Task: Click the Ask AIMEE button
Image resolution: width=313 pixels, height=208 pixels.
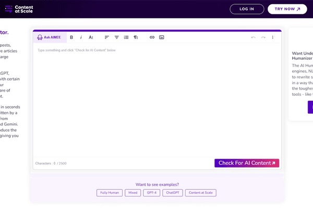Action: (x=49, y=37)
